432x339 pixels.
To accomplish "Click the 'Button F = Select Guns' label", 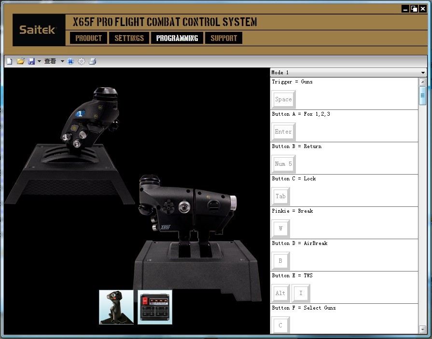I will coord(304,308).
